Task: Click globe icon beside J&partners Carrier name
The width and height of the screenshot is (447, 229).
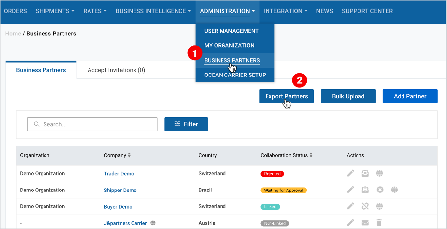Action: tap(153, 223)
